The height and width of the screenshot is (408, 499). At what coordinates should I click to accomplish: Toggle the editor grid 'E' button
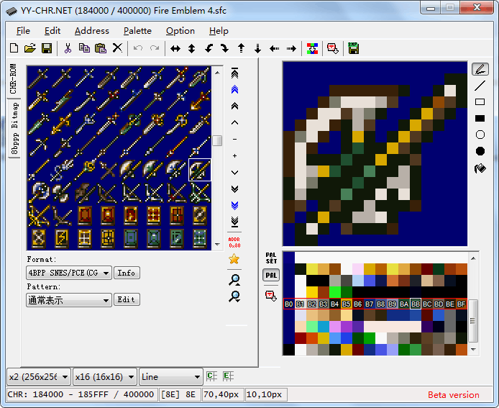click(228, 376)
